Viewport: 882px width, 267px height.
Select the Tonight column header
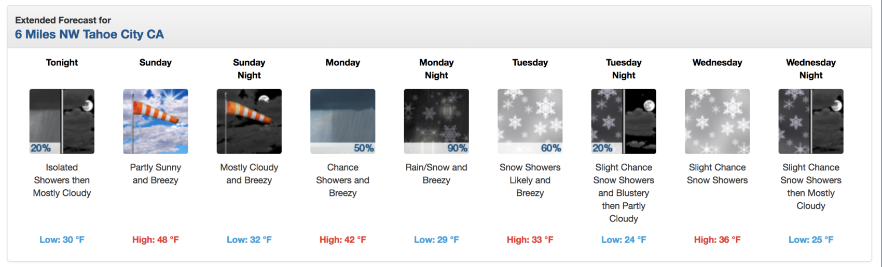[x=62, y=62]
